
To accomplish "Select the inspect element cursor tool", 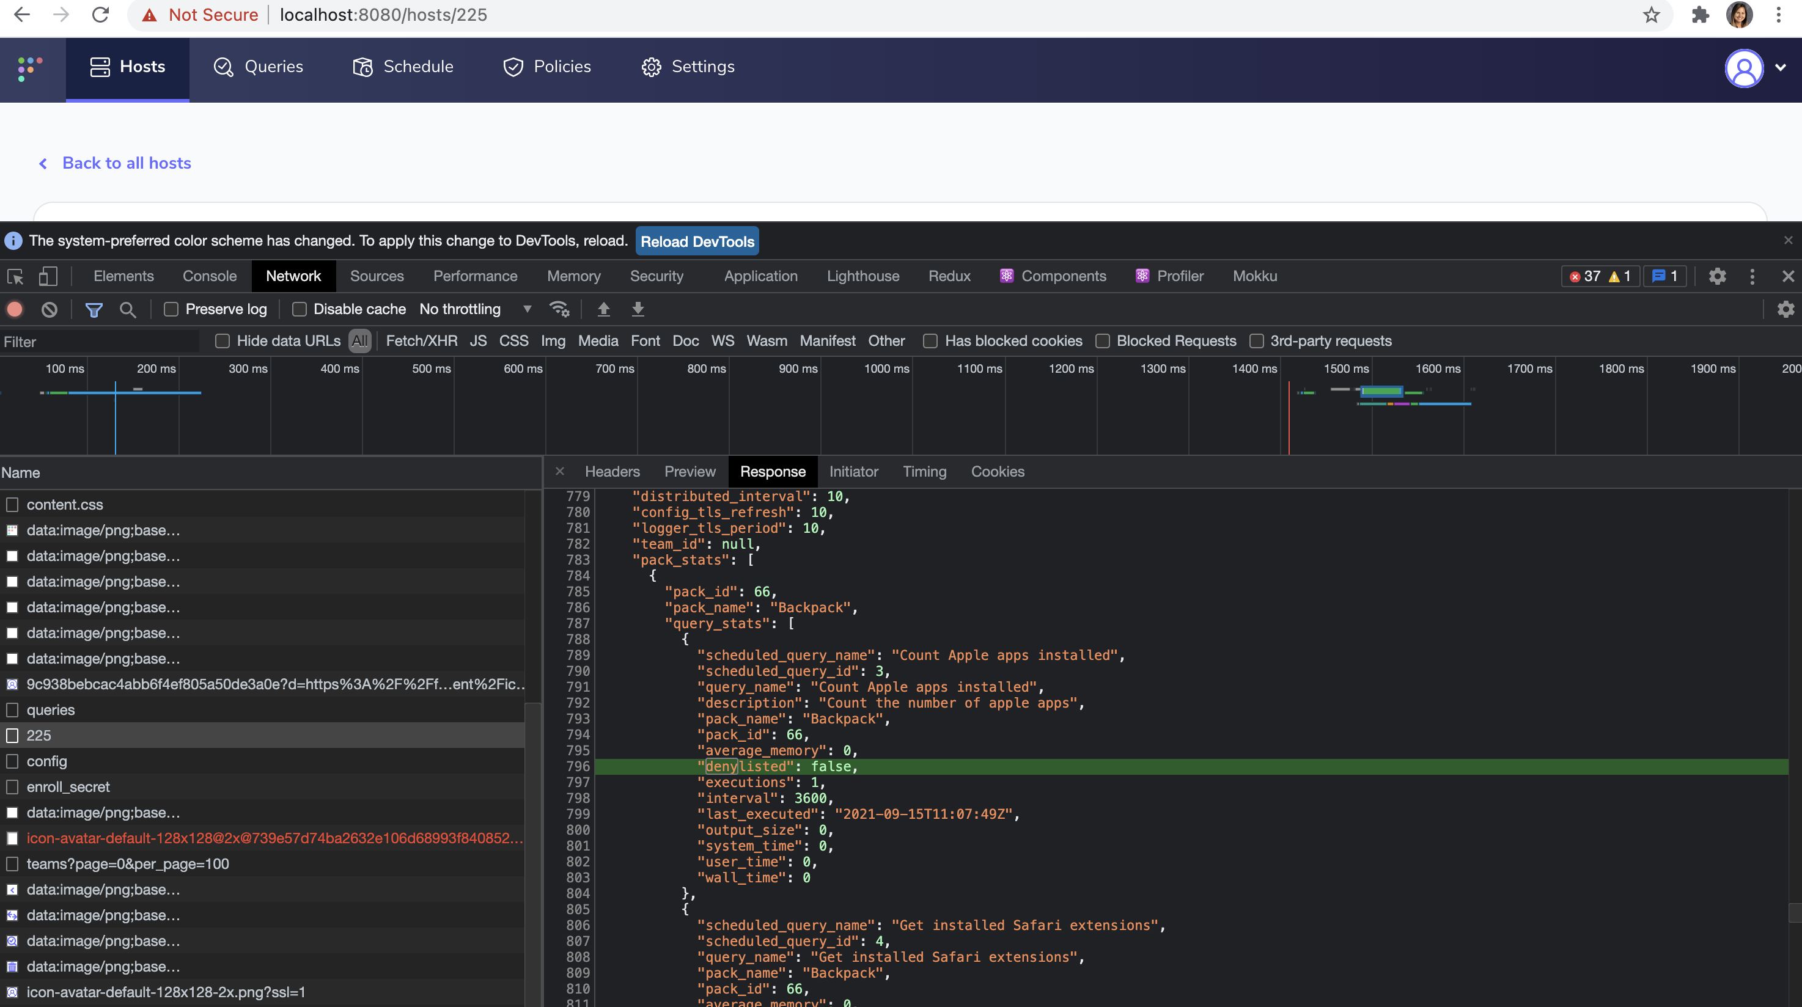I will (15, 276).
